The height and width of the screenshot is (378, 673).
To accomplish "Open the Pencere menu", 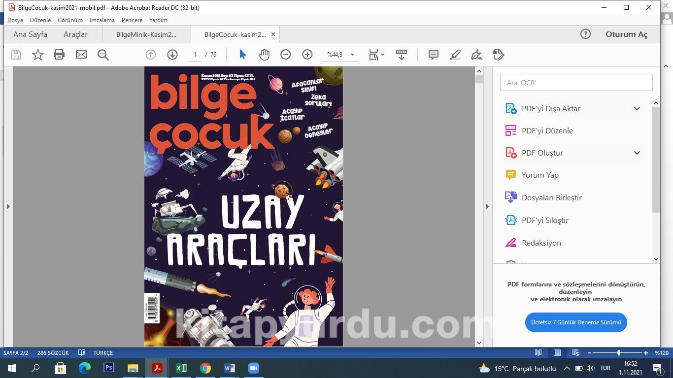I will 132,20.
